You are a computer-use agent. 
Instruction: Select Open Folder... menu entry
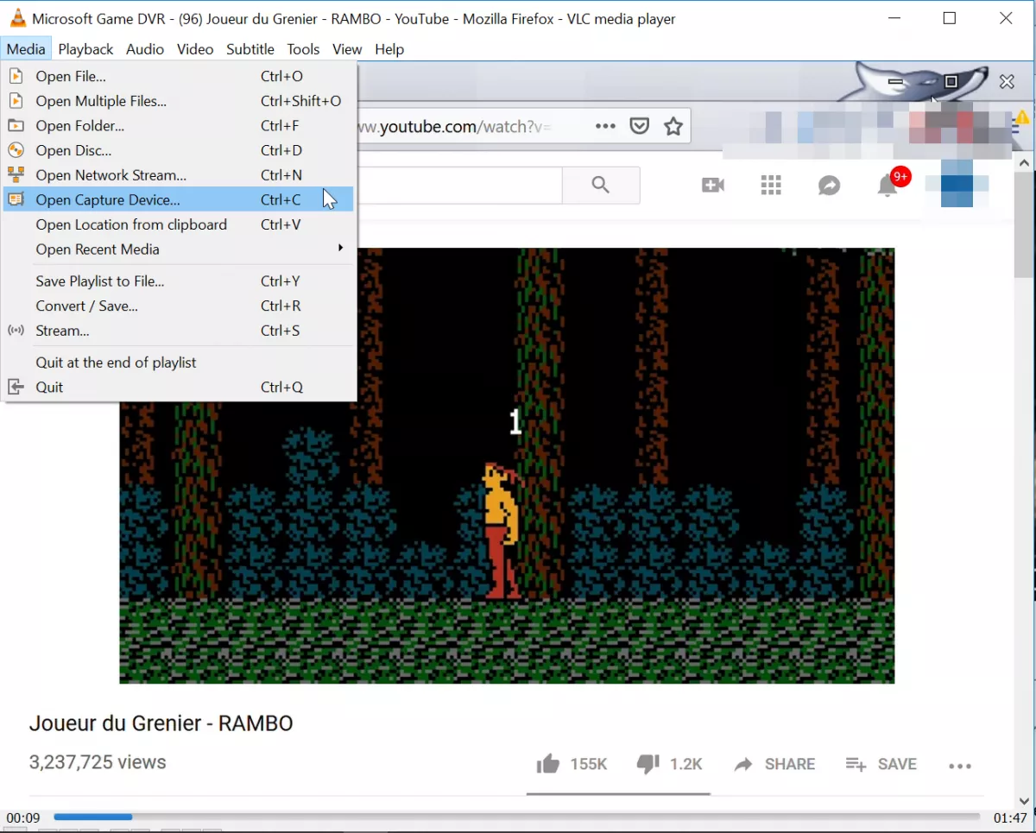tap(179, 126)
